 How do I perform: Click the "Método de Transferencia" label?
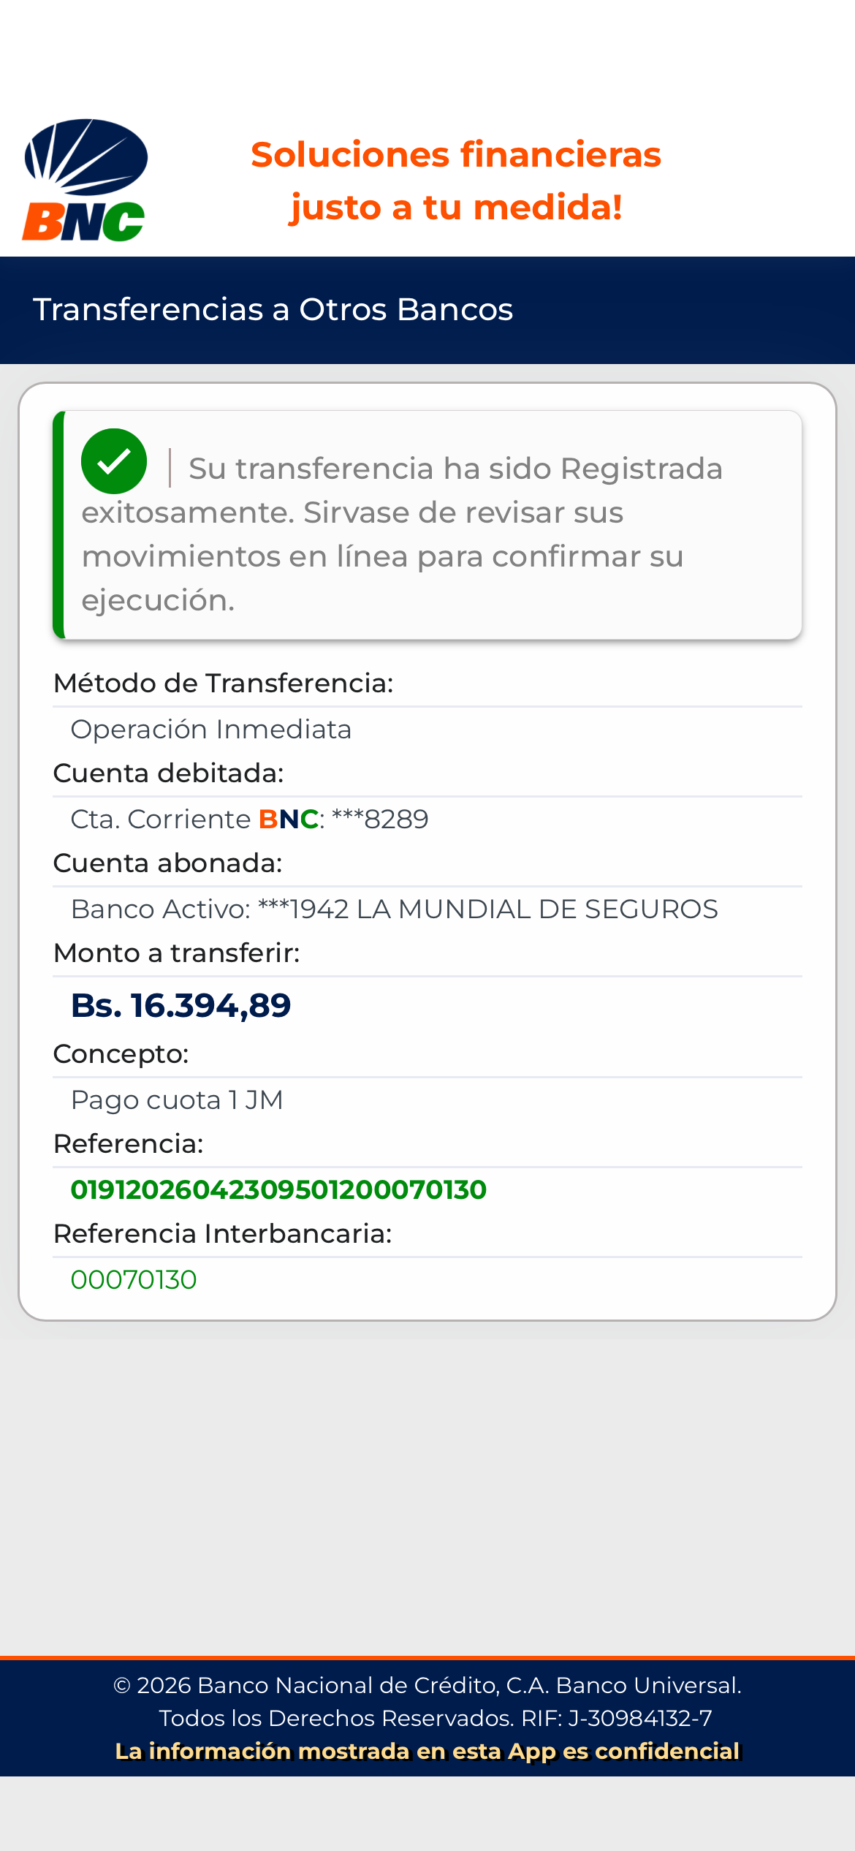(x=223, y=683)
